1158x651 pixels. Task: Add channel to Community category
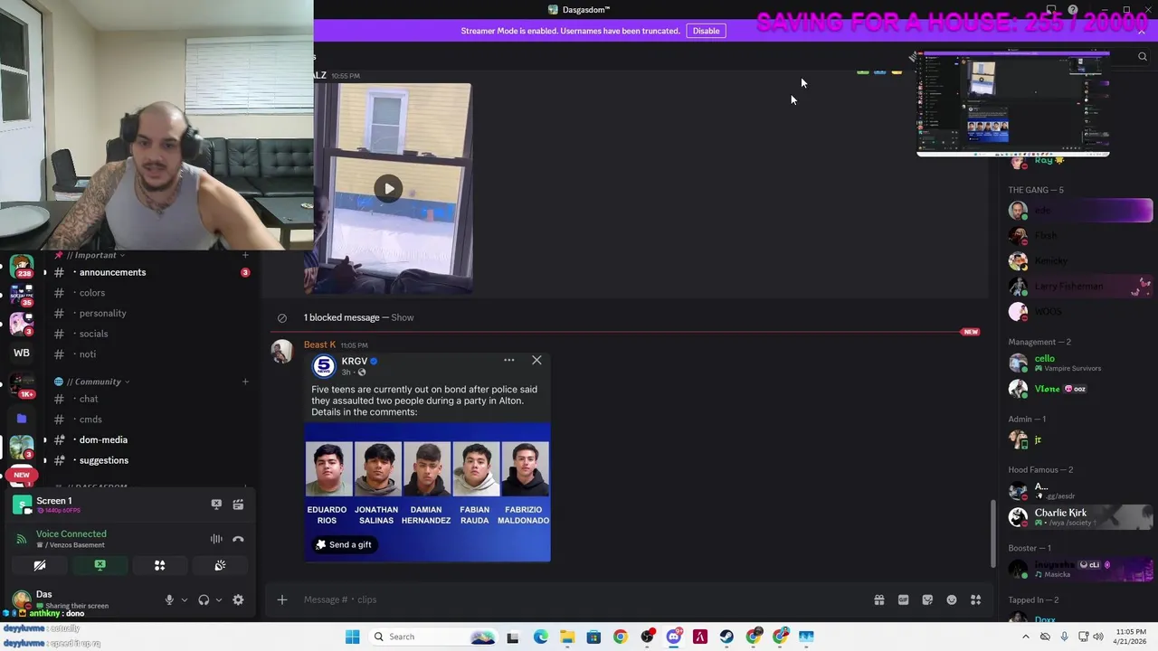(x=244, y=382)
